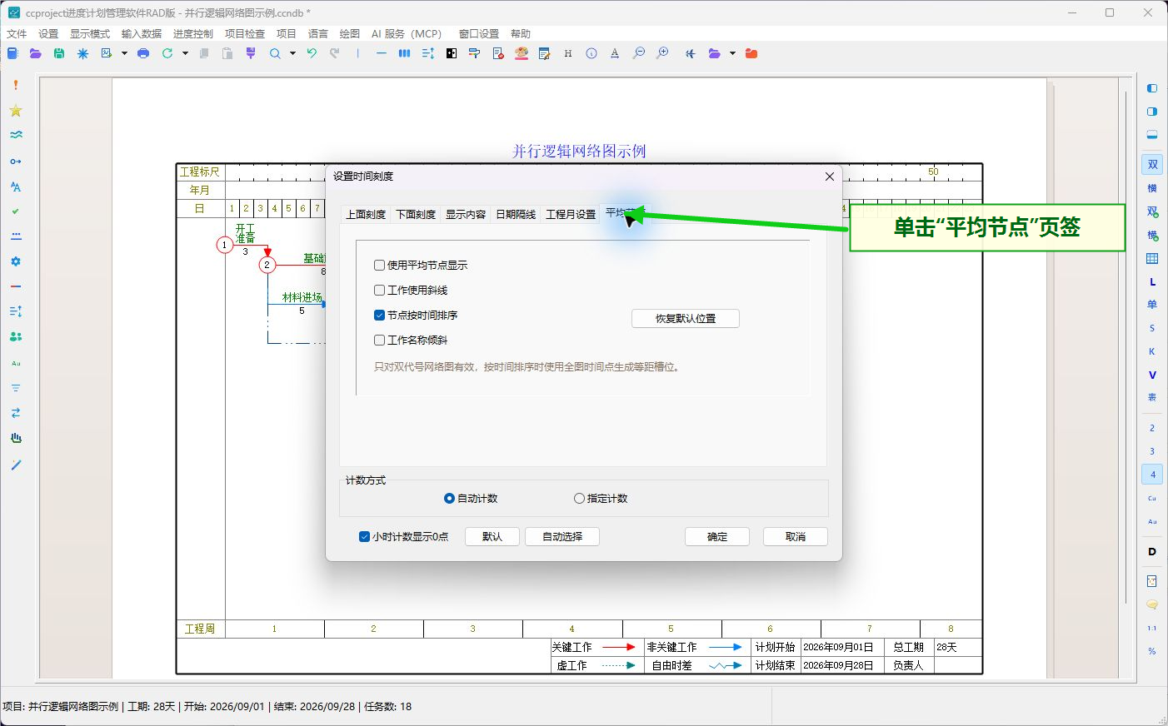1168x726 pixels.
Task: Click the underlined A font icon
Action: 615,53
